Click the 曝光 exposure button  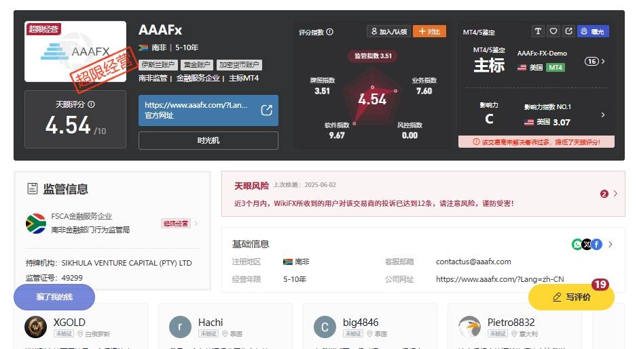tap(593, 31)
